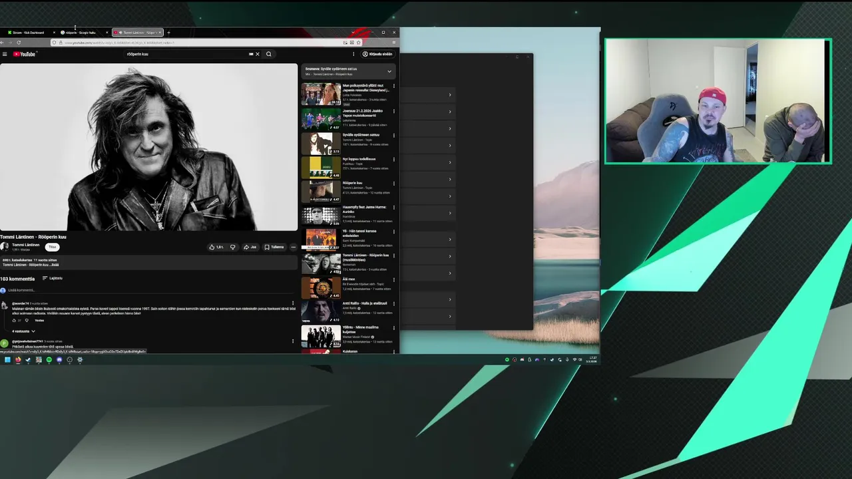
Task: Click the Kirjaudu sisään sign-in button
Action: click(x=377, y=54)
